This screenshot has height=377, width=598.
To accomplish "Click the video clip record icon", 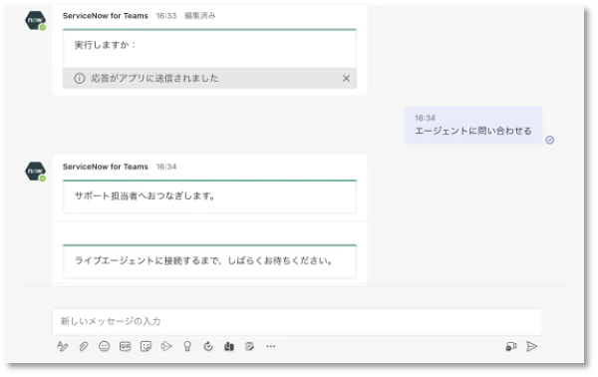I will [511, 346].
